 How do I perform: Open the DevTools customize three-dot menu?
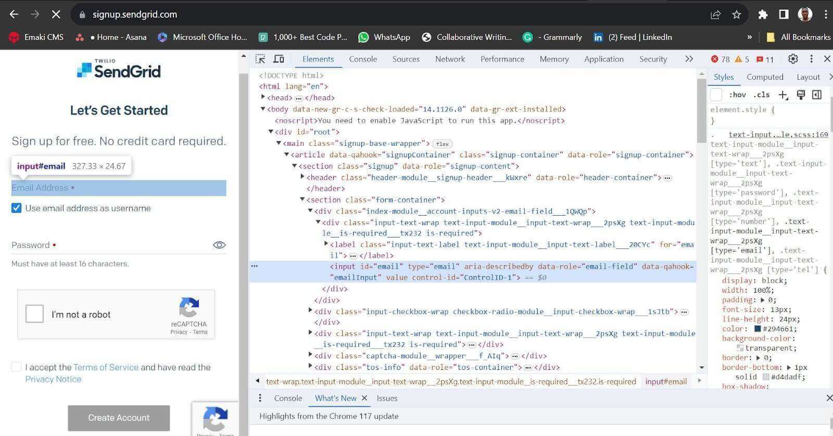tap(811, 59)
